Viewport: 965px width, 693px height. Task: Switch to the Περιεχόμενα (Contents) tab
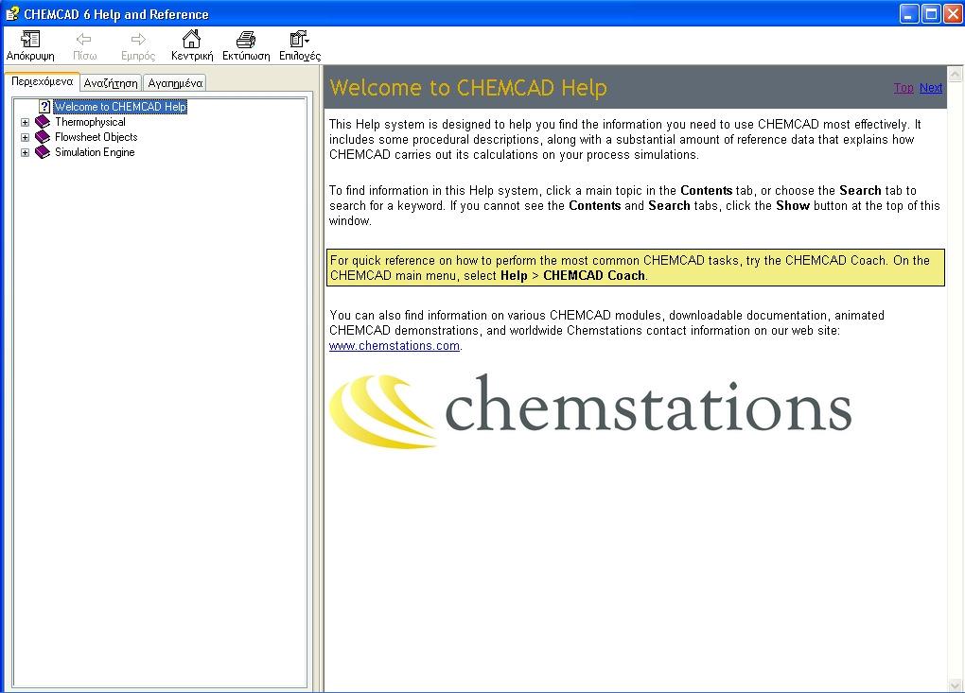(42, 81)
